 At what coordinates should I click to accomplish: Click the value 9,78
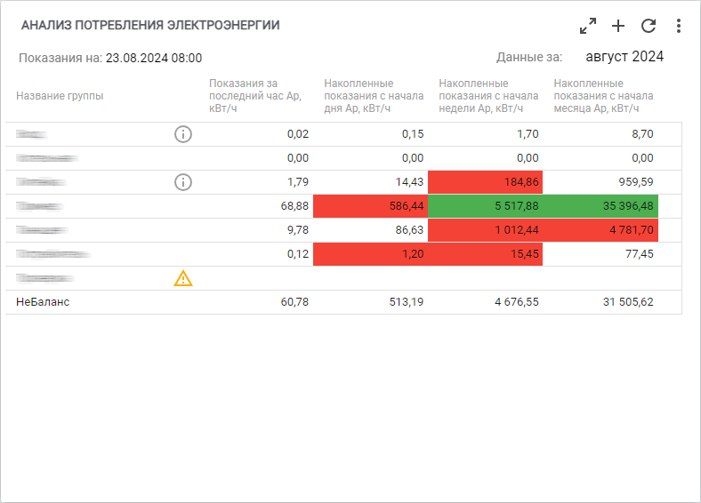[298, 230]
